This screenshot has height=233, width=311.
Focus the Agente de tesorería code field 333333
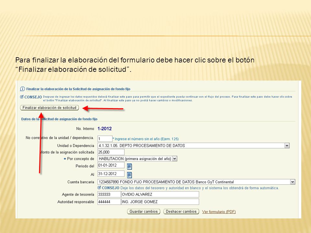(x=109, y=194)
